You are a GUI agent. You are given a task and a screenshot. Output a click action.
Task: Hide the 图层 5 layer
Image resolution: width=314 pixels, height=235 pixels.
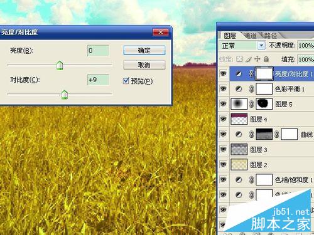(x=224, y=103)
